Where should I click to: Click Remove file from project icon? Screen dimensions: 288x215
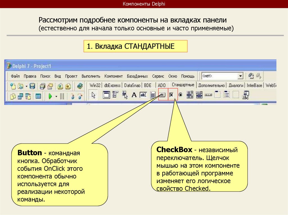[x=68, y=86]
